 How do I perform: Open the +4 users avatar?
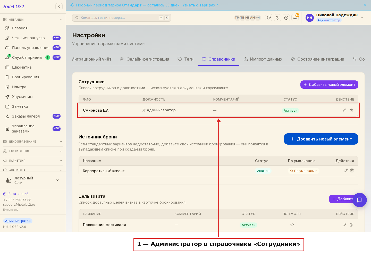pyautogui.click(x=258, y=18)
